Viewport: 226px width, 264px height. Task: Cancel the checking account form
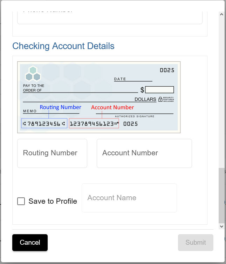pyautogui.click(x=30, y=243)
